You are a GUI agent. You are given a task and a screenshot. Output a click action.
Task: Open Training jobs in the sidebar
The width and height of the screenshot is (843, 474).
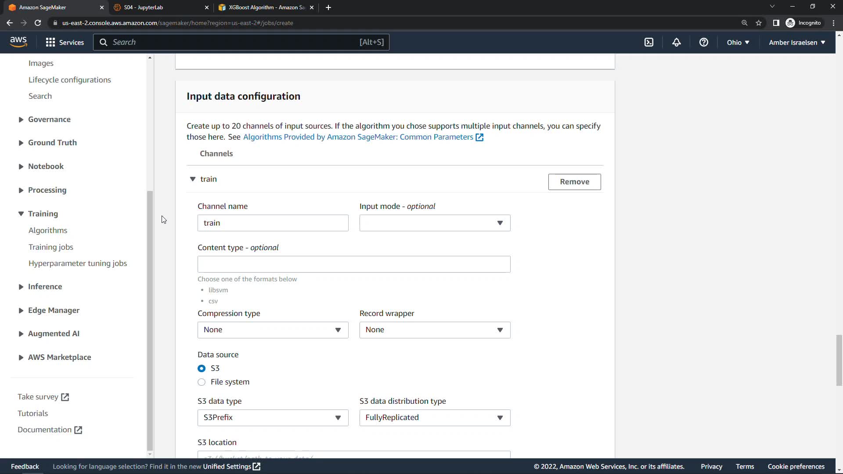click(x=51, y=247)
